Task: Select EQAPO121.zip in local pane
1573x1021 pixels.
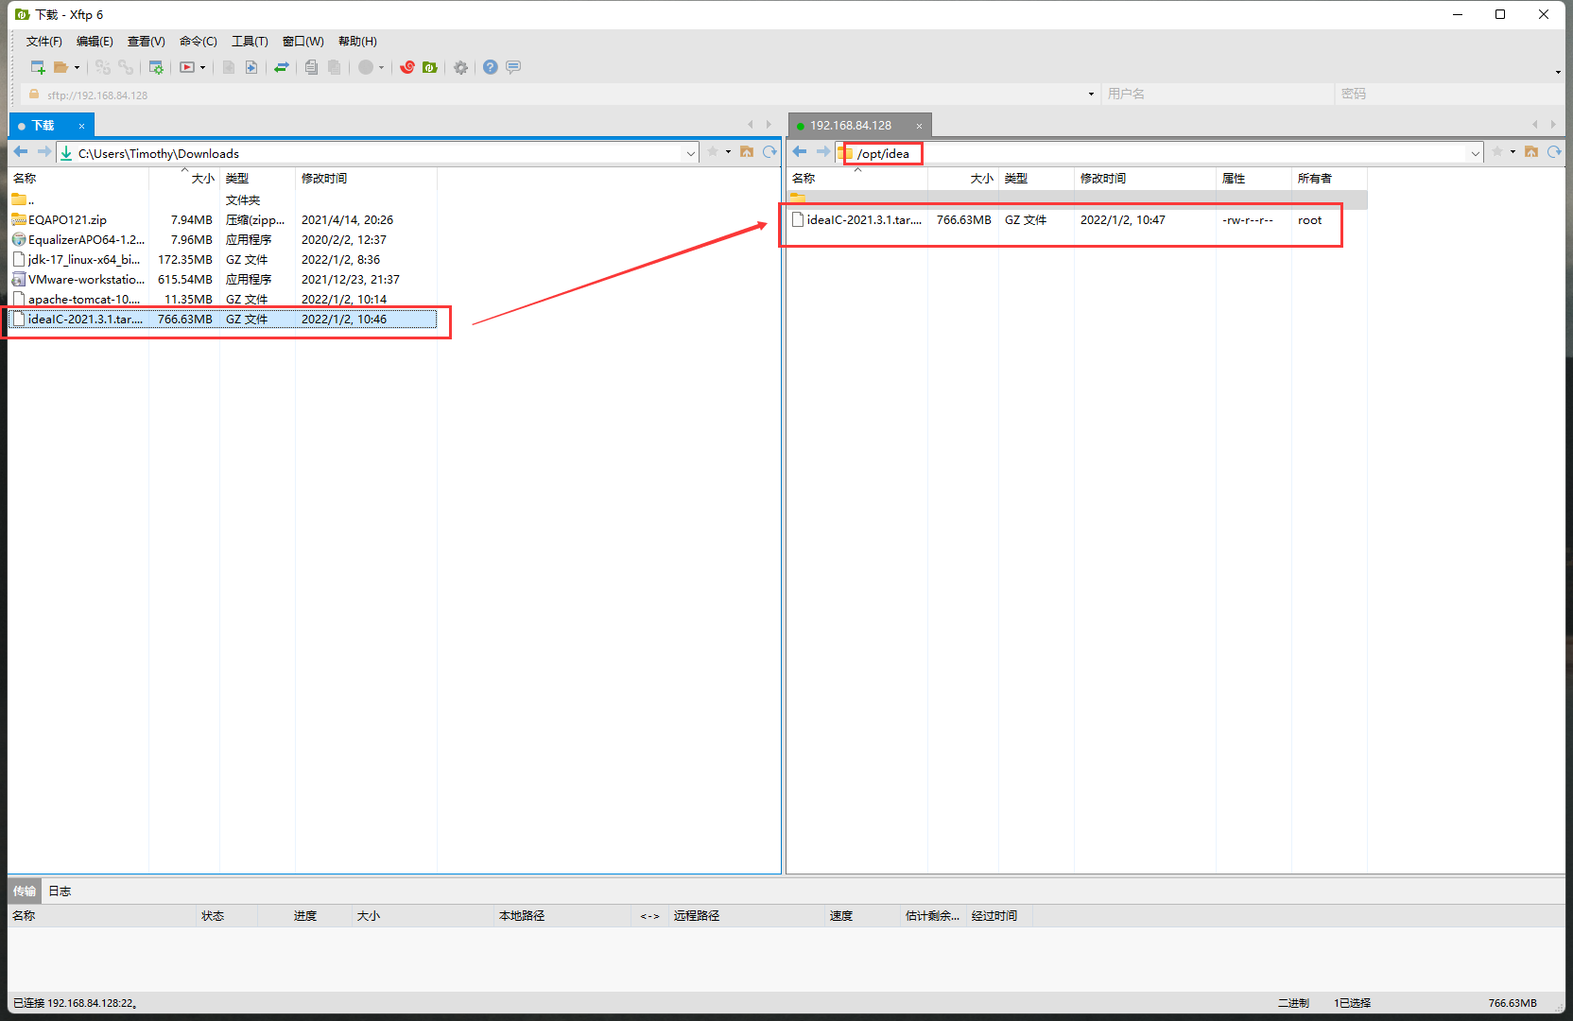Action: pyautogui.click(x=222, y=219)
